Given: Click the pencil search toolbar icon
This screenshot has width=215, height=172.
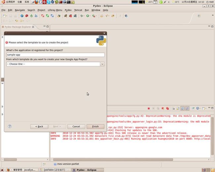Looking at the screenshot, I should pos(107,16).
